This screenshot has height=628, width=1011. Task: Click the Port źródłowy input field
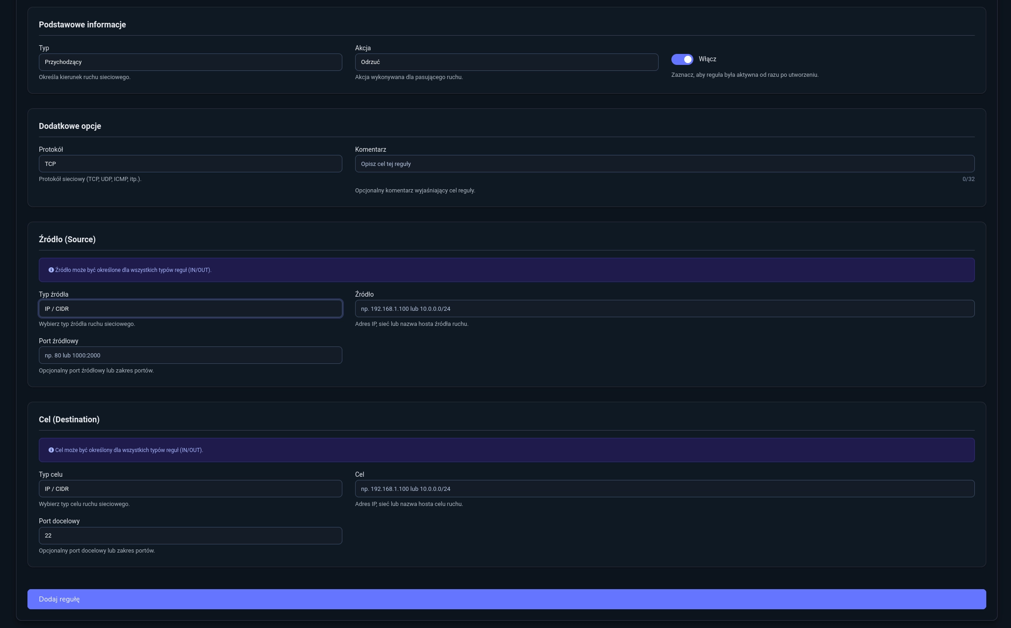[x=190, y=356]
